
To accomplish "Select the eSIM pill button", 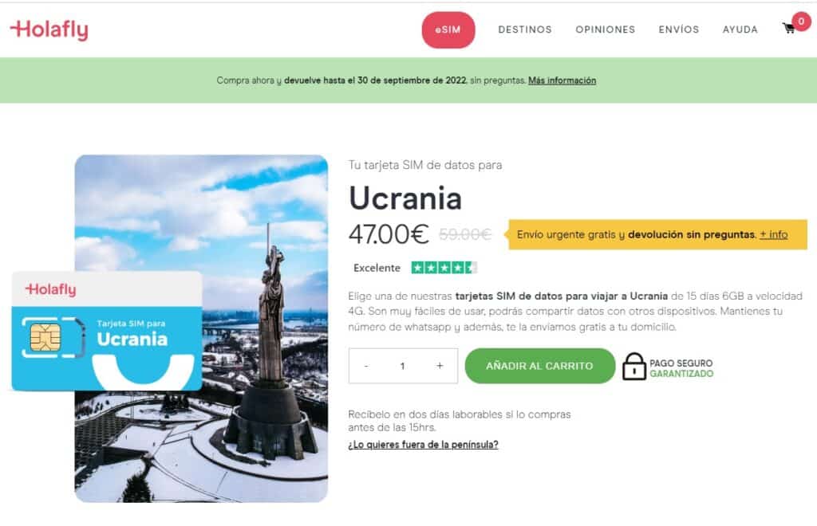I will (448, 30).
